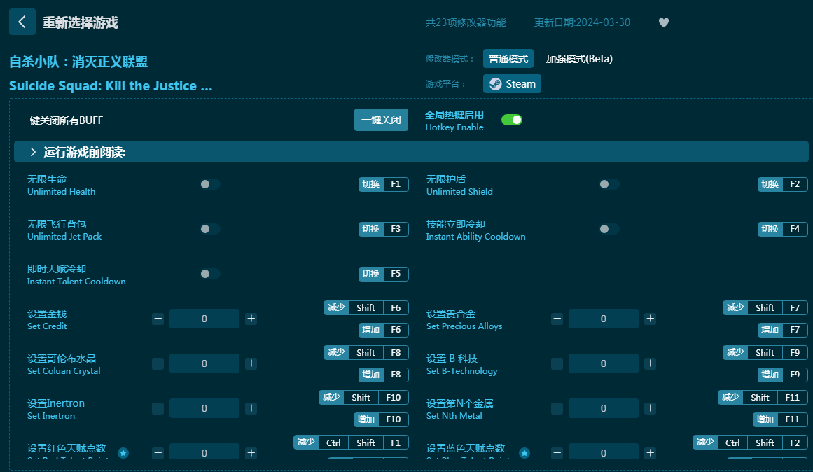Click plus for 设置蓝色天赋点数
Screen dimensions: 813x472
651,453
